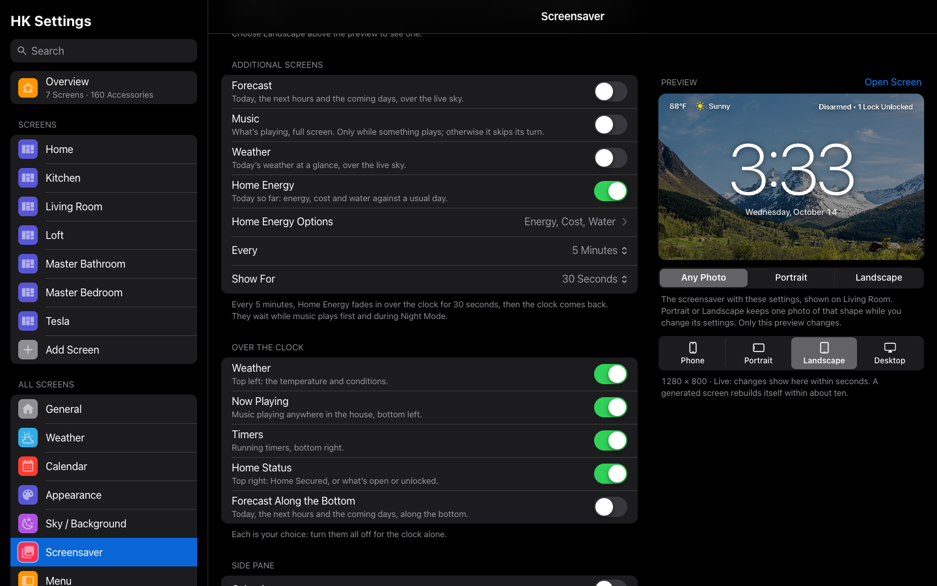
Task: Select the Loft screen icon
Action: coord(28,235)
